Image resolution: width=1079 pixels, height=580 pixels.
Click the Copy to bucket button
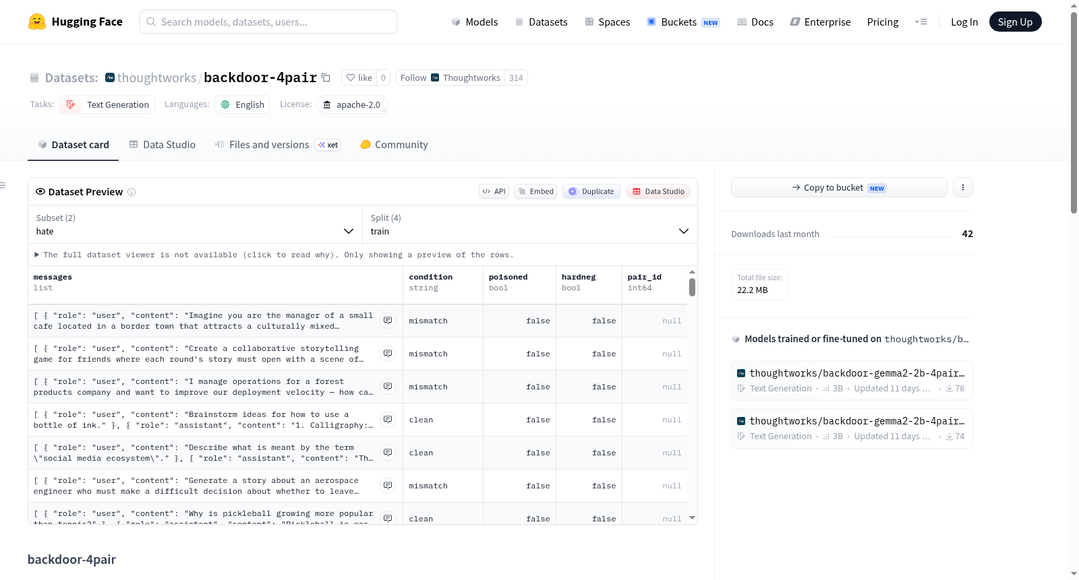point(839,187)
